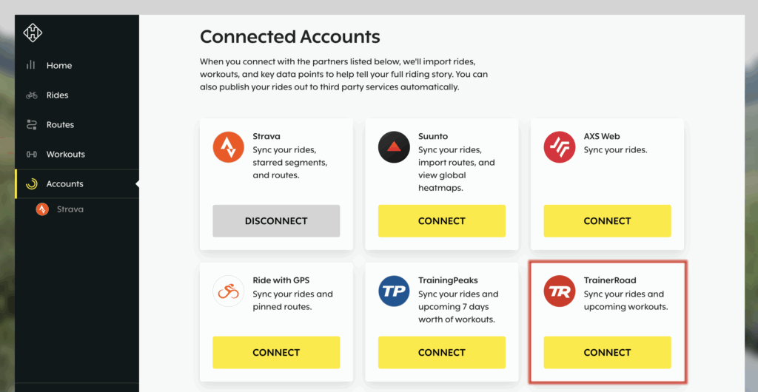Click the Rides bicycle icon
This screenshot has height=392, width=758.
(x=32, y=95)
